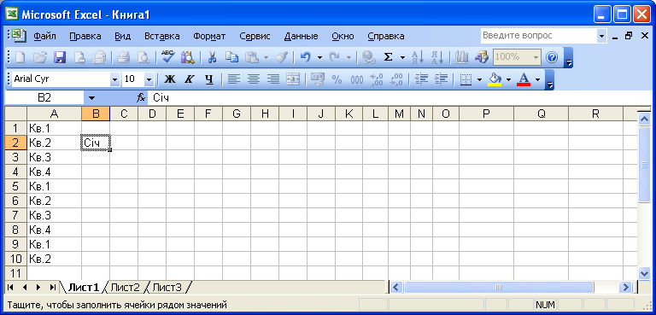Go to the last sheet tab
The image size is (656, 315).
[x=53, y=288]
